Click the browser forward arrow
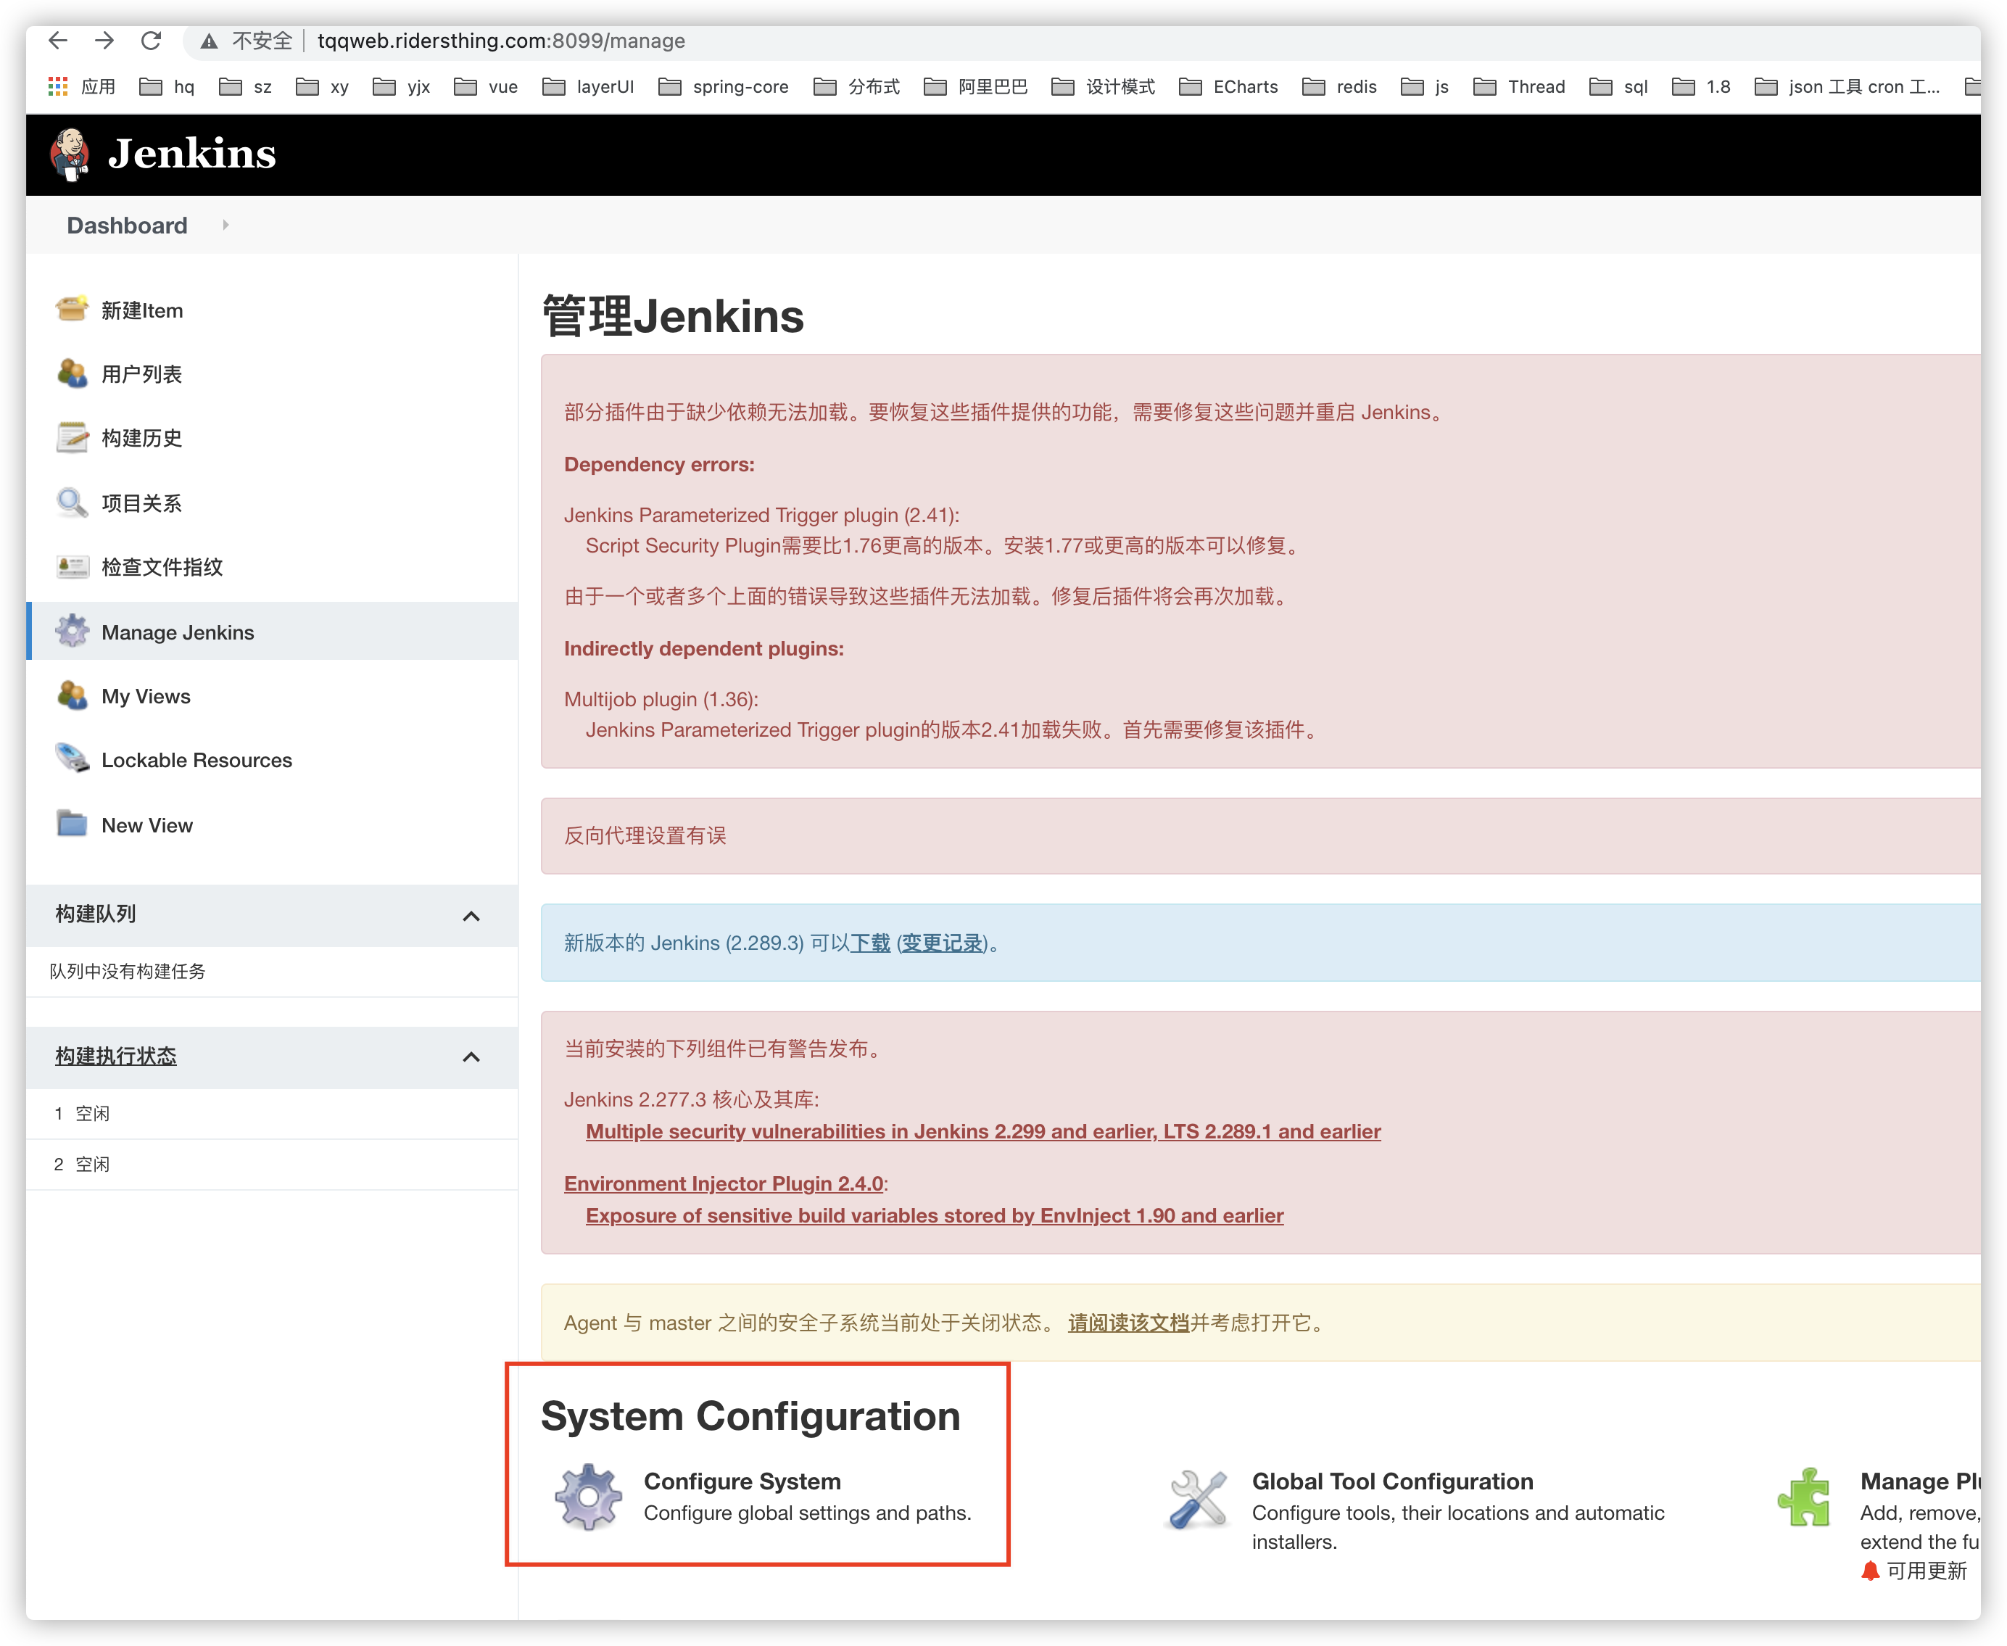The image size is (2007, 1646). (x=104, y=40)
